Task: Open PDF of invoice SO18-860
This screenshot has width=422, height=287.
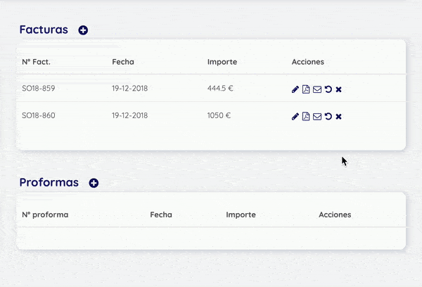Action: tap(306, 116)
